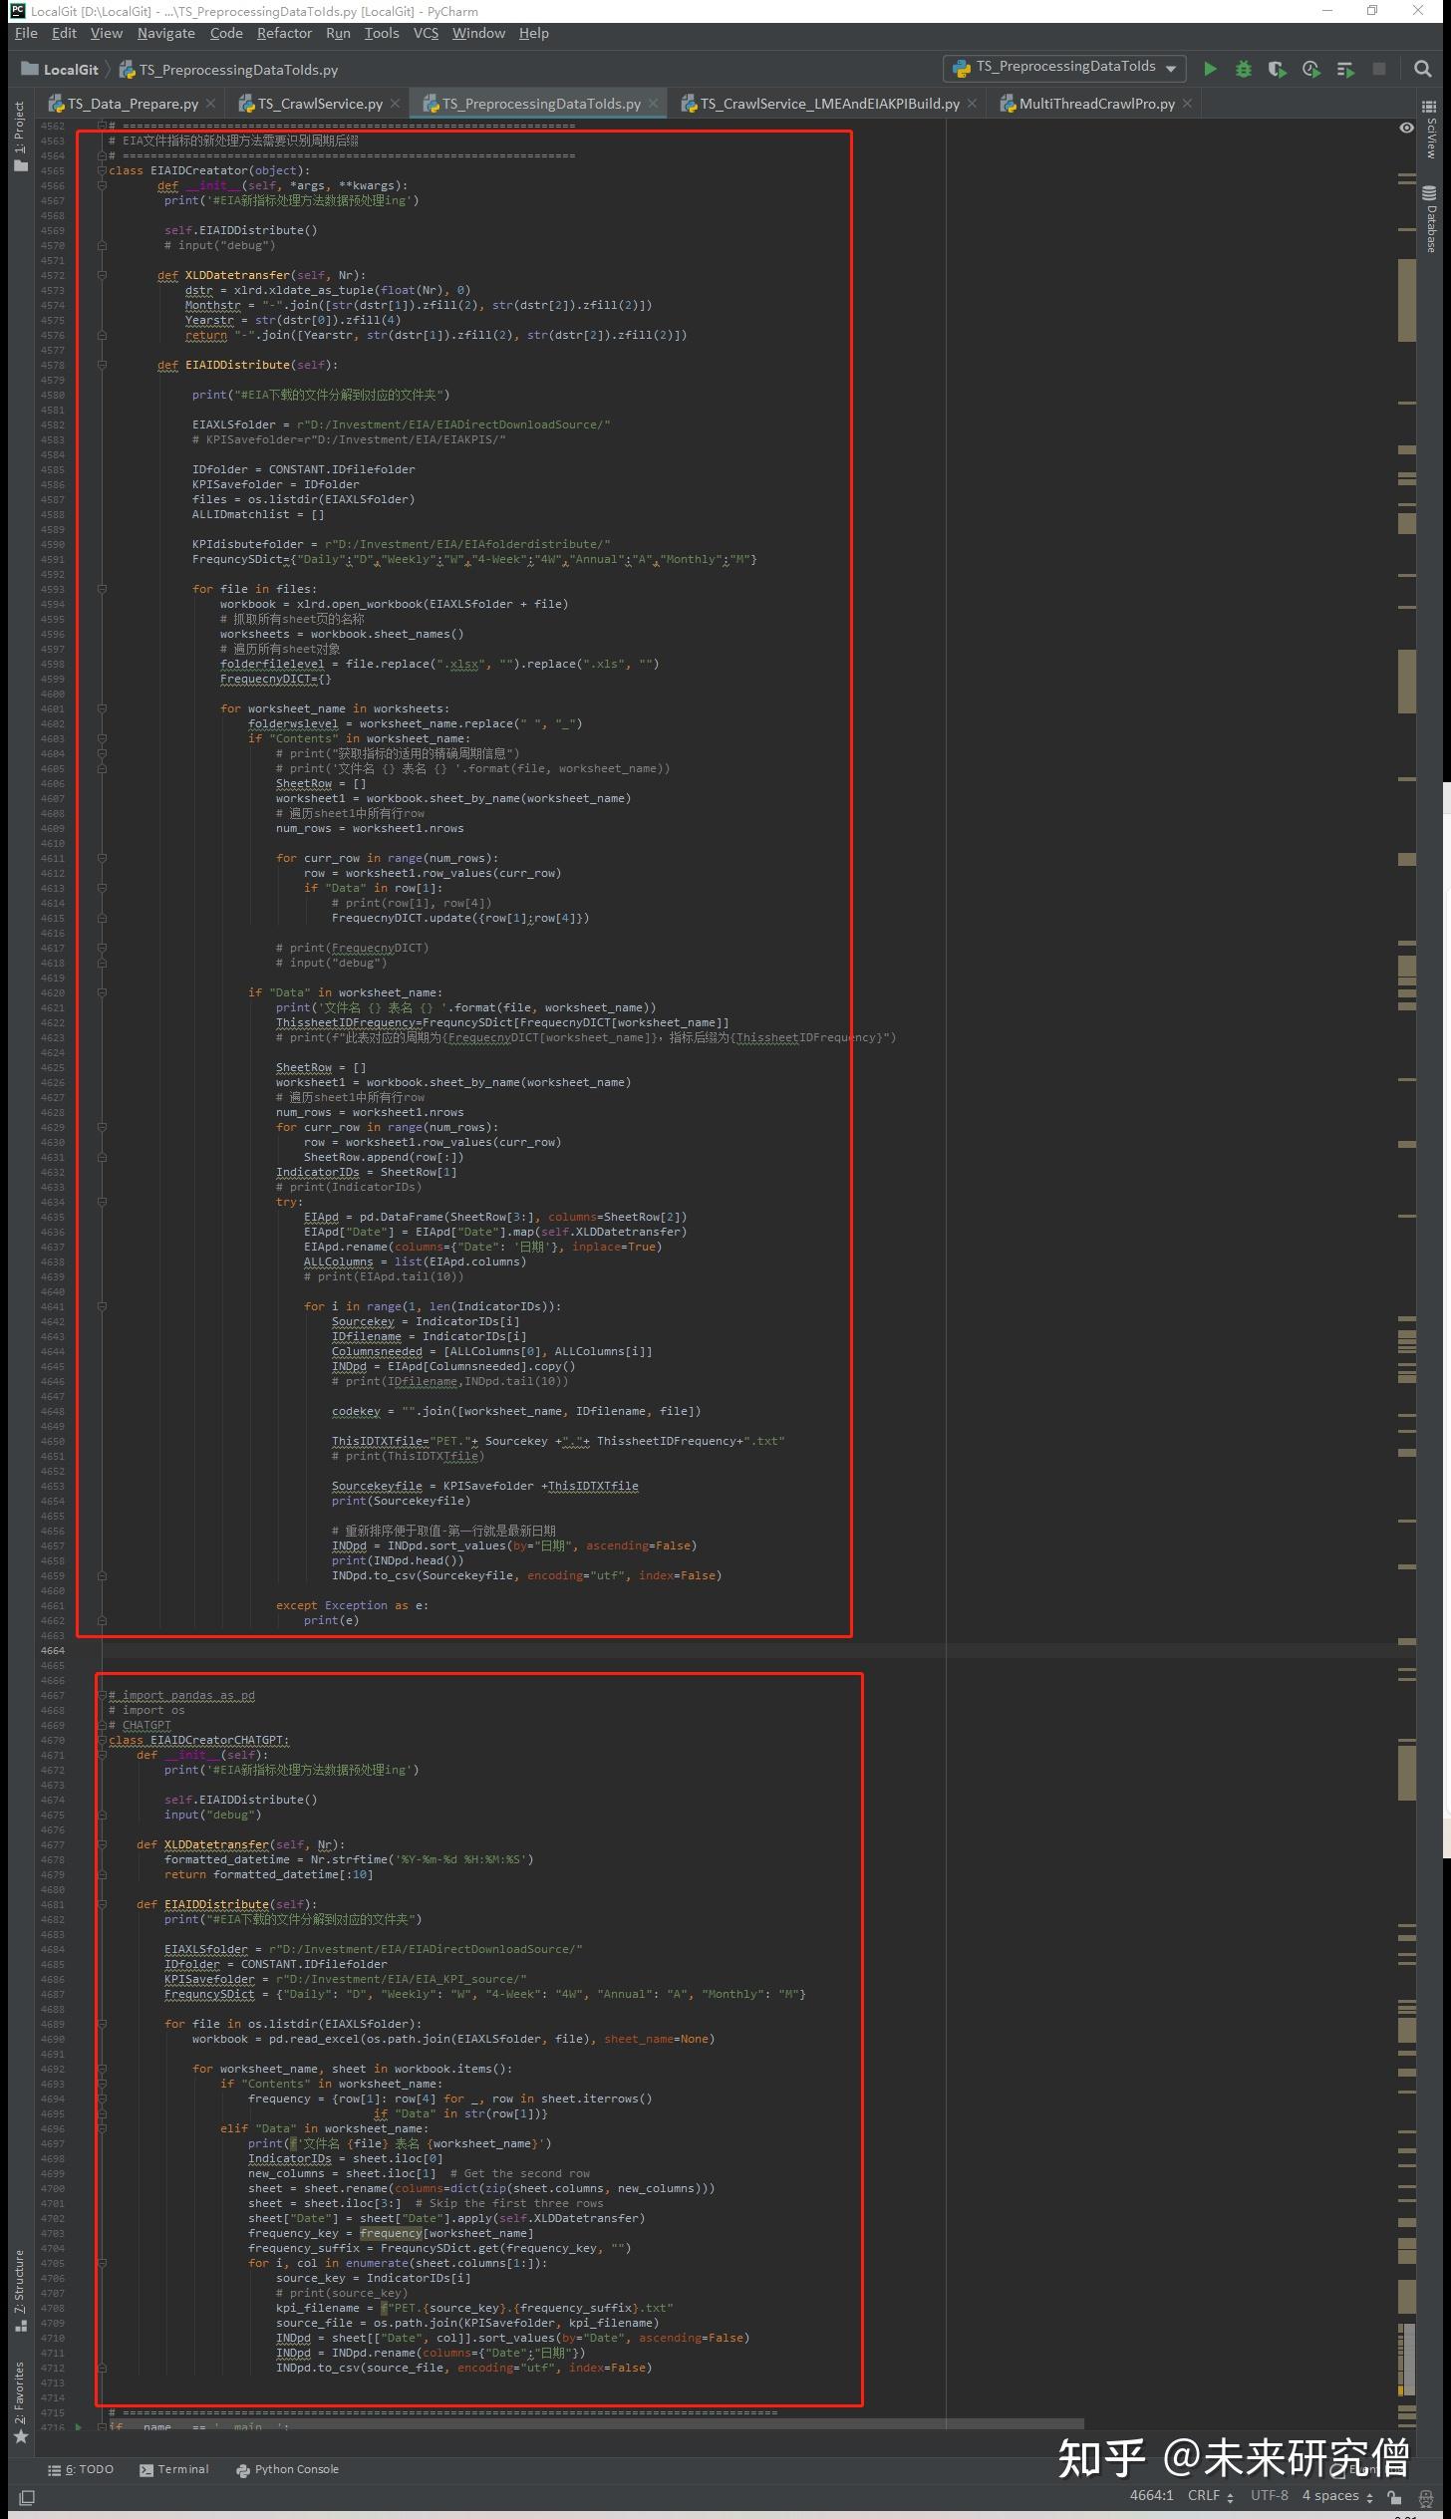Open the TODO tool window

coord(81,2469)
